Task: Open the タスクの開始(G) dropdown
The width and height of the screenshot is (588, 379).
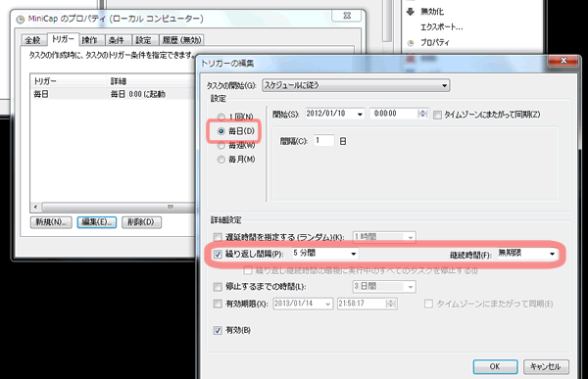Action: (356, 85)
